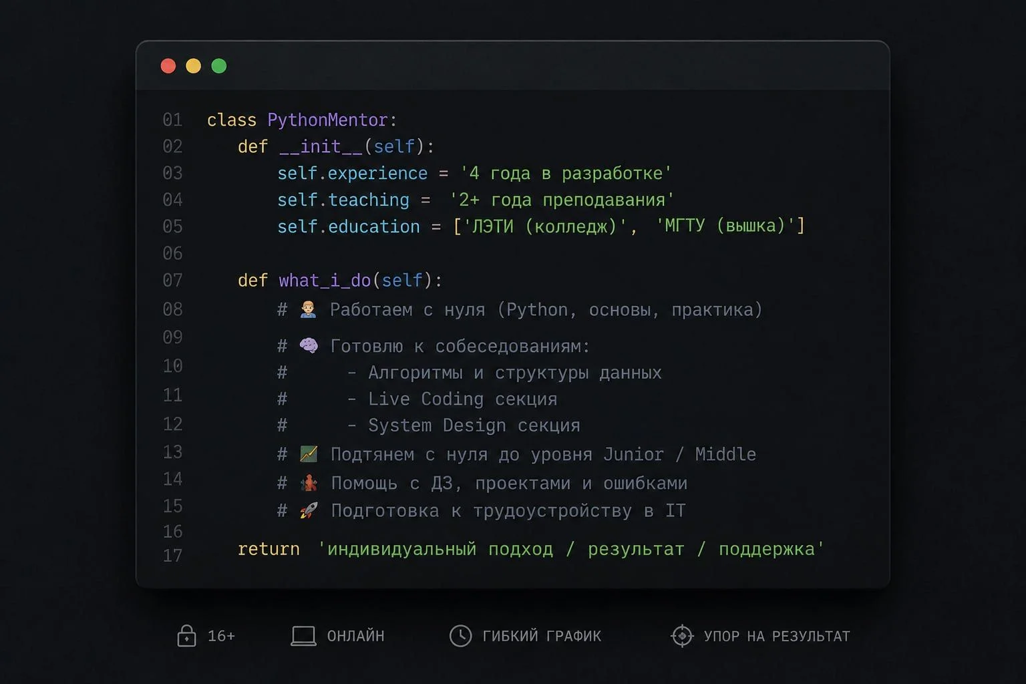
Task: Click the return keyword
Action: 269,549
